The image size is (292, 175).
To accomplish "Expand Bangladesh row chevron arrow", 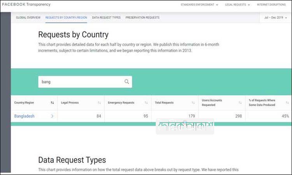I will click(x=52, y=116).
